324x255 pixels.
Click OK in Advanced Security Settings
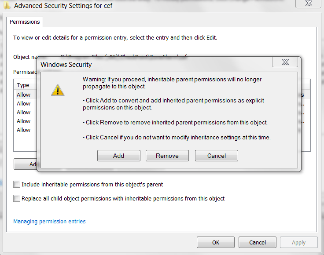tap(215, 242)
